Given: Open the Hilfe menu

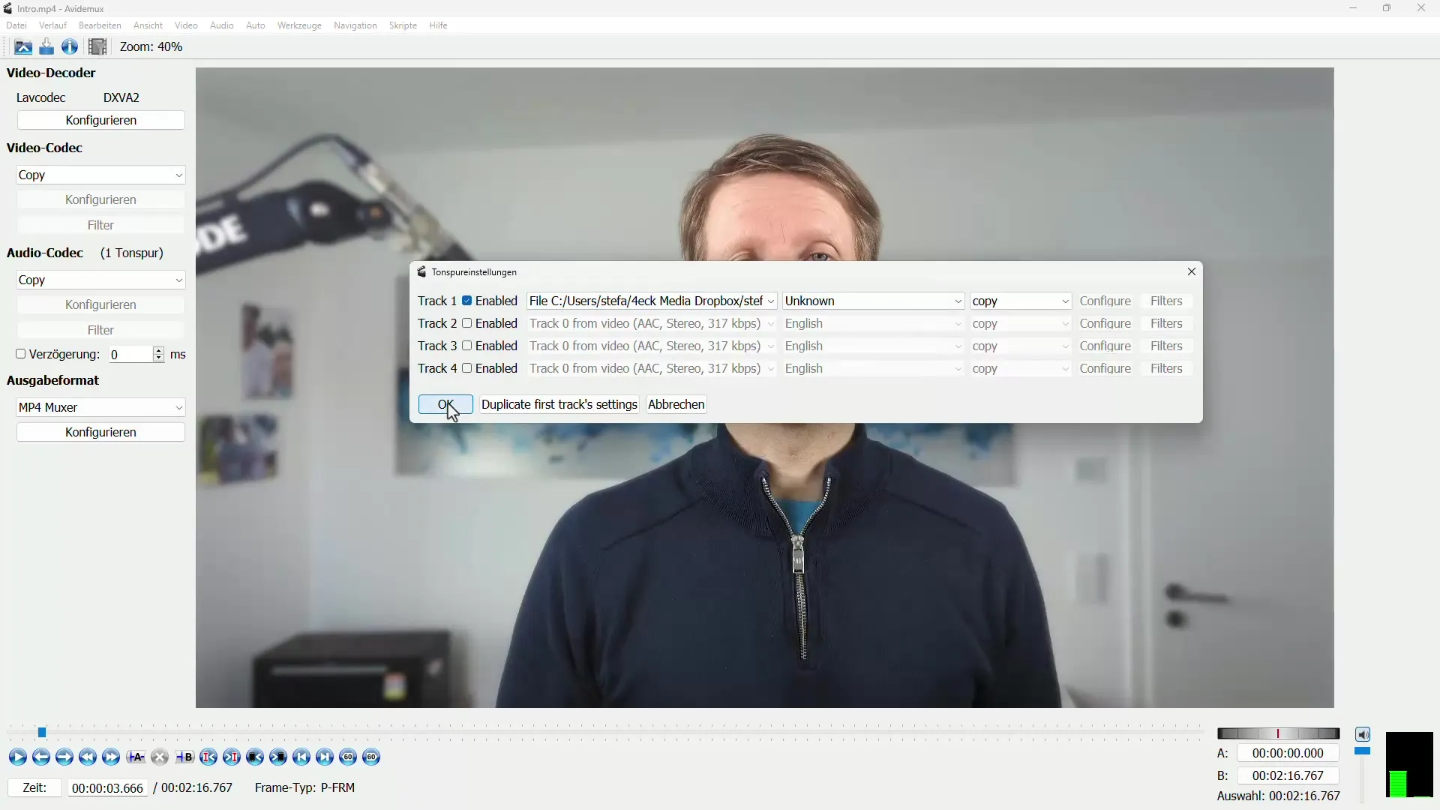Looking at the screenshot, I should point(438,25).
